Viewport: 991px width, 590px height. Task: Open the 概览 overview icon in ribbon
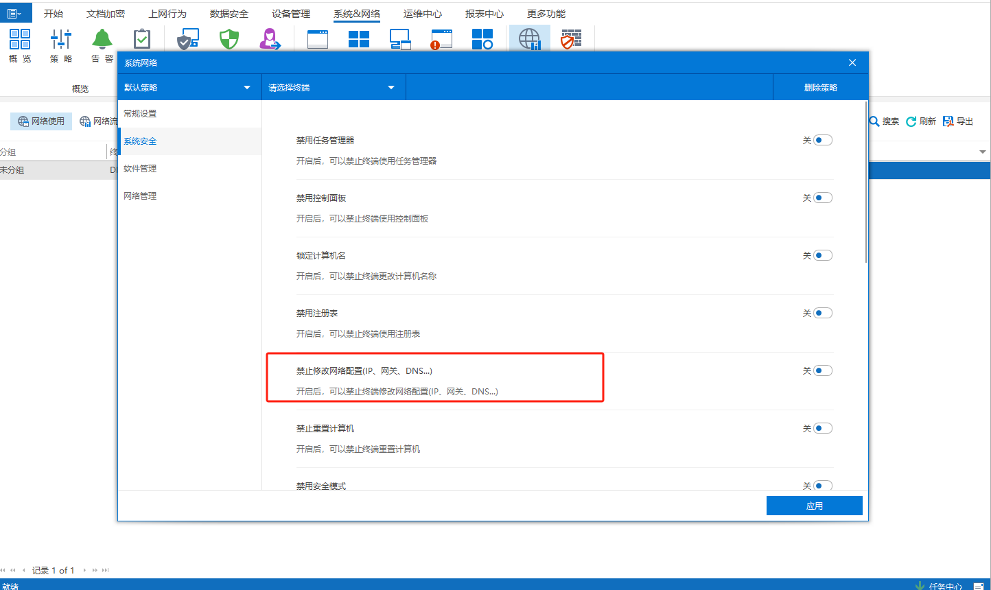[20, 40]
